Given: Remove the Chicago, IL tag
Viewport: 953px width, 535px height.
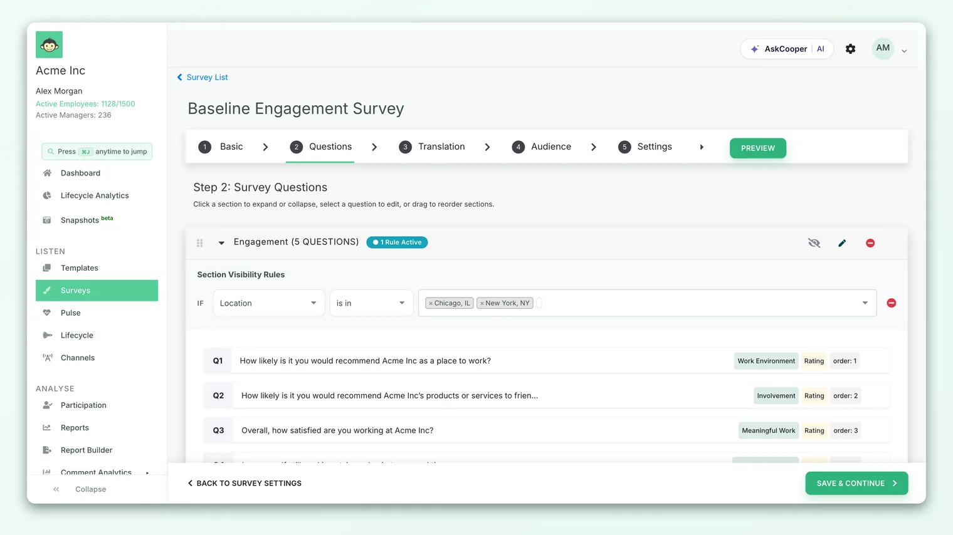Looking at the screenshot, I should pyautogui.click(x=431, y=303).
